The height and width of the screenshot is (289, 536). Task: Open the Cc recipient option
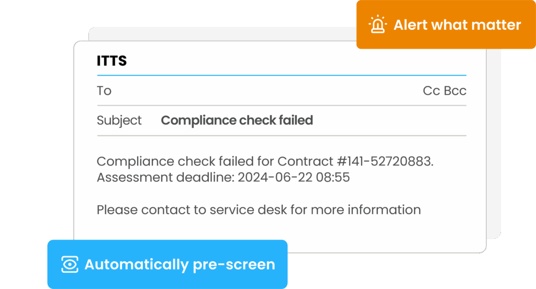(431, 91)
